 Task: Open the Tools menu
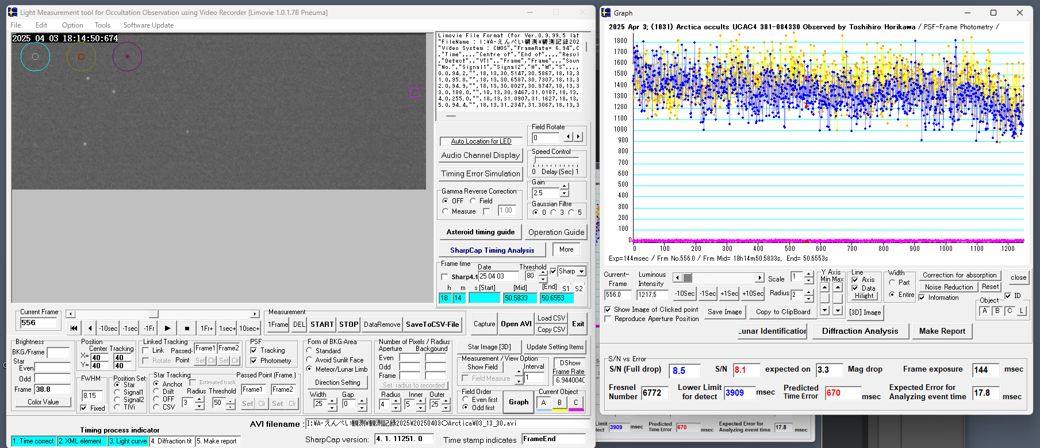pos(102,25)
